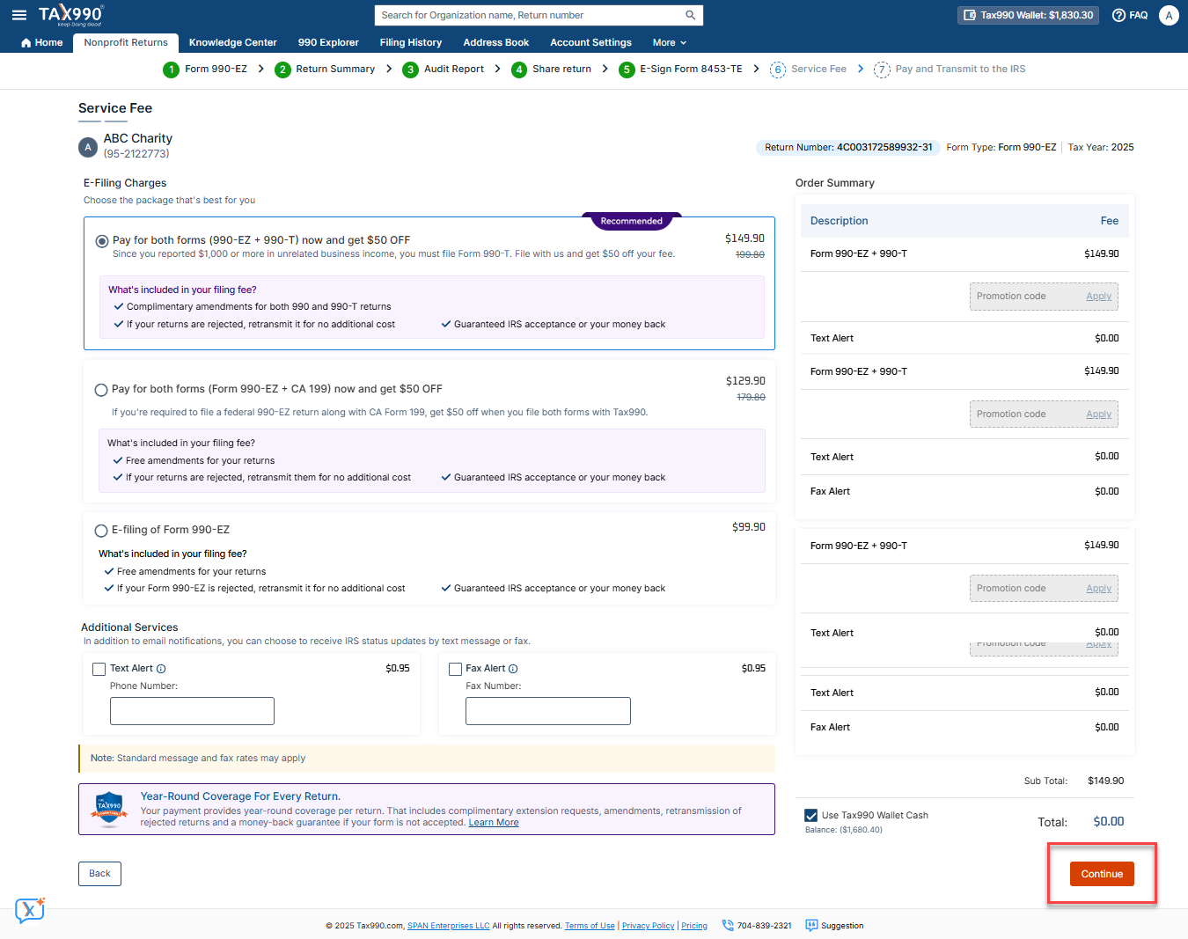Expand the More dropdown menu
Viewport: 1188px width, 939px height.
point(670,42)
